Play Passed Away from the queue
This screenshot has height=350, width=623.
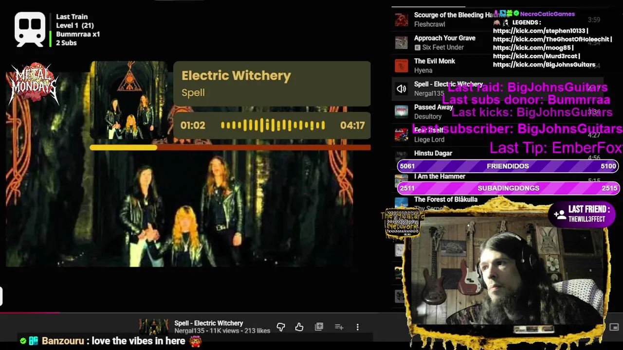[x=433, y=107]
